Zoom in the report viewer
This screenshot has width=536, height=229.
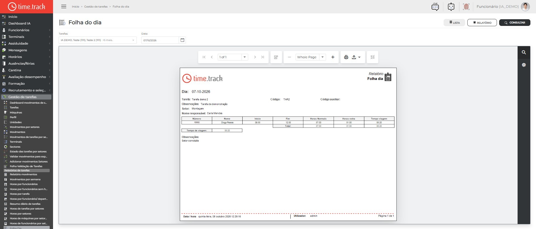(x=333, y=57)
